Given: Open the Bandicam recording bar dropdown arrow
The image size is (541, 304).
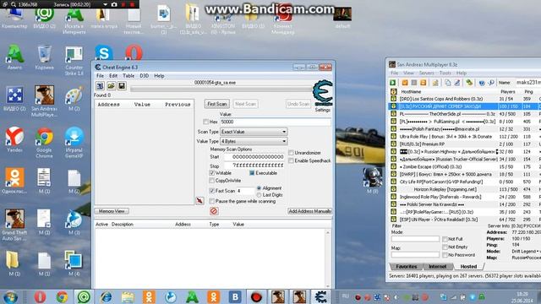Looking at the screenshot, I should (x=105, y=4).
